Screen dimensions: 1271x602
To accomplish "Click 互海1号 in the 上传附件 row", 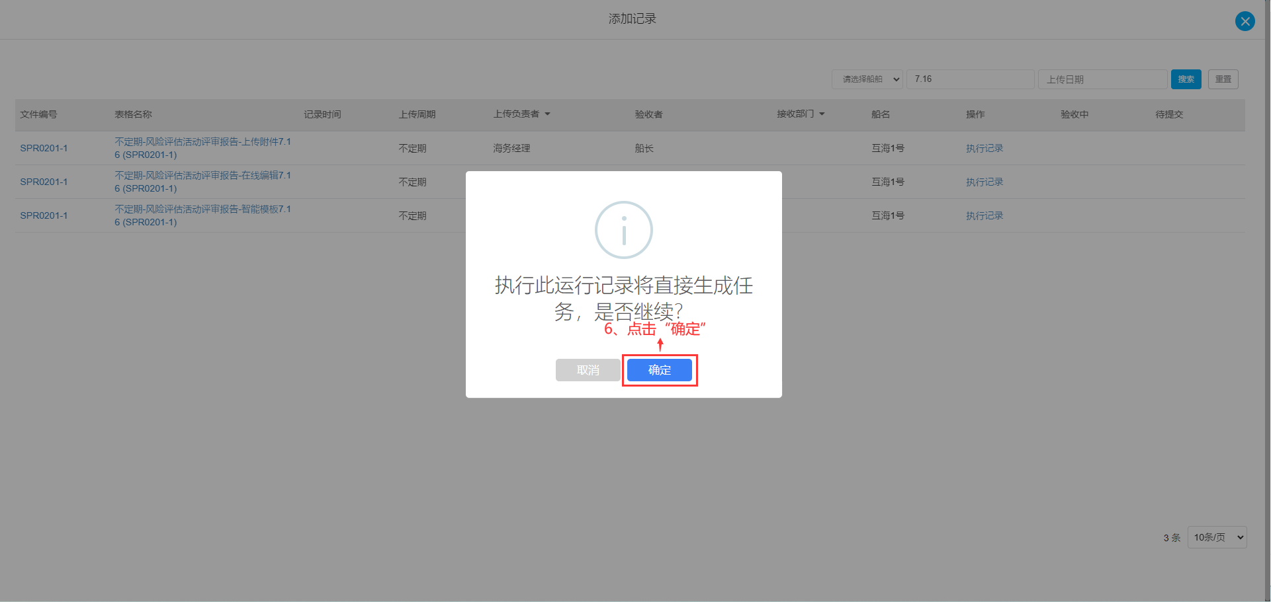I will tap(888, 148).
